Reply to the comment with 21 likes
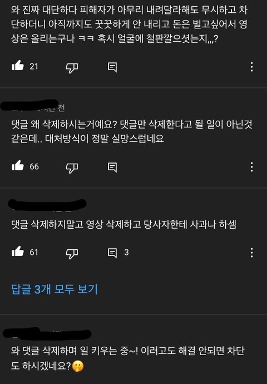This screenshot has height=384, width=267. pos(112,67)
